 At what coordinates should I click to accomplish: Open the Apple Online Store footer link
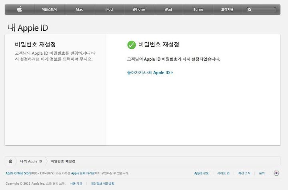(x=18, y=173)
